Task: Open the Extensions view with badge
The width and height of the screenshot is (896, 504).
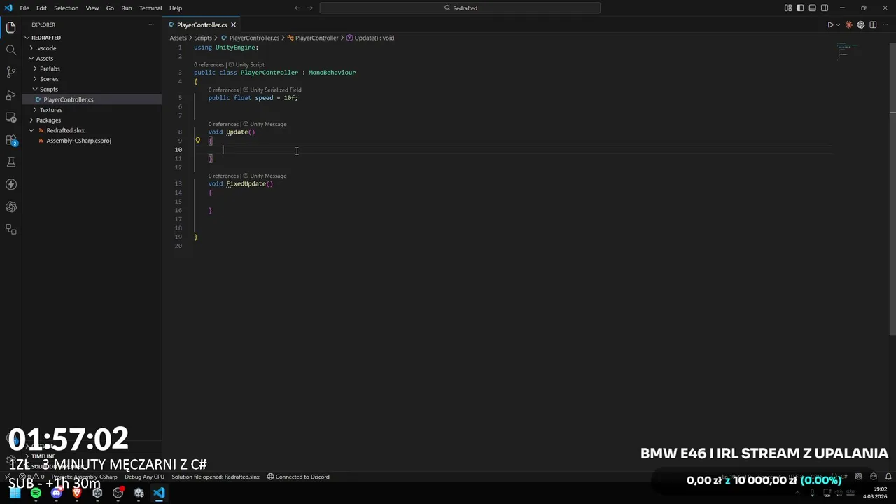Action: tap(10, 139)
